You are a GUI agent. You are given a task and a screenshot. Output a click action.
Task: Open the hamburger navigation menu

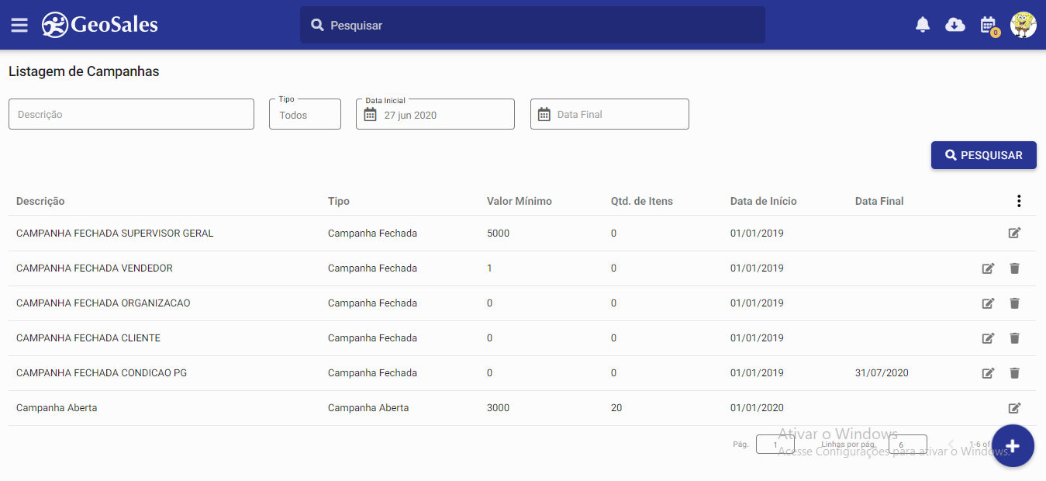19,25
